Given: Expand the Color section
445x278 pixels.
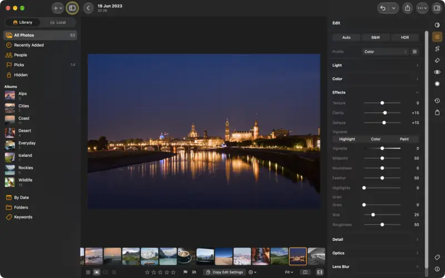Looking at the screenshot, I should click(375, 79).
